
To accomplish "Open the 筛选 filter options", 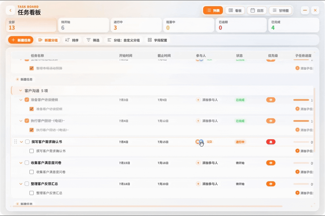I will [x=93, y=40].
